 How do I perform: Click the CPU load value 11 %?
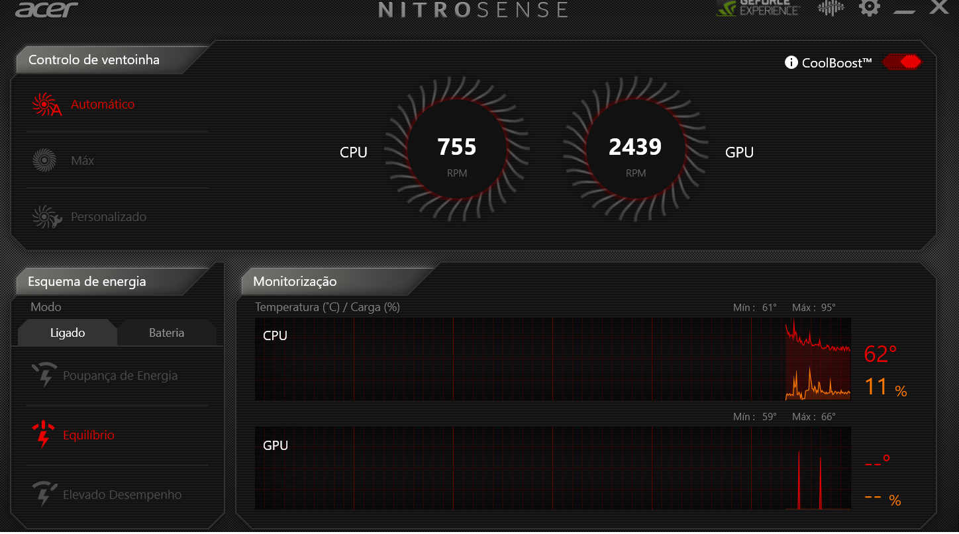click(885, 387)
